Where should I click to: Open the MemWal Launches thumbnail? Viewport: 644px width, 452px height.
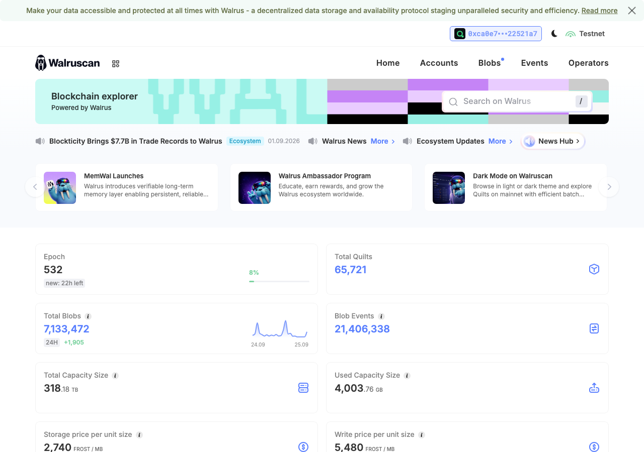pos(60,188)
